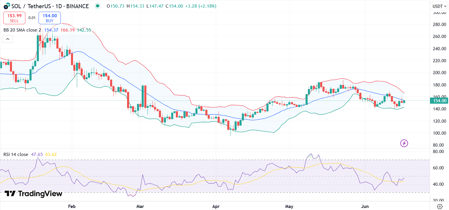Click the purple lightning quick-trade icon
This screenshot has width=449, height=210.
click(x=404, y=143)
